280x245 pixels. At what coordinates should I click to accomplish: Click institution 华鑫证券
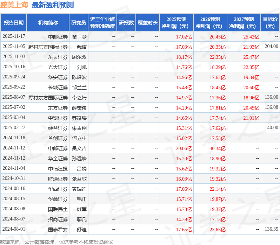click(x=58, y=199)
